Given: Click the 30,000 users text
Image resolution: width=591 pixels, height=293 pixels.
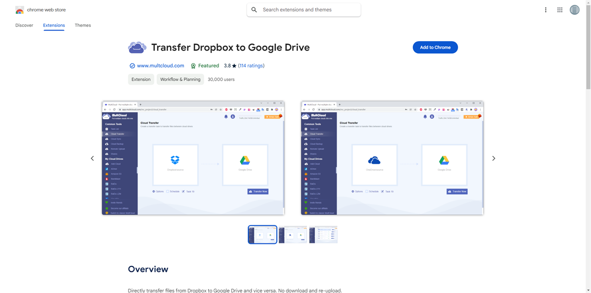Looking at the screenshot, I should click(221, 79).
